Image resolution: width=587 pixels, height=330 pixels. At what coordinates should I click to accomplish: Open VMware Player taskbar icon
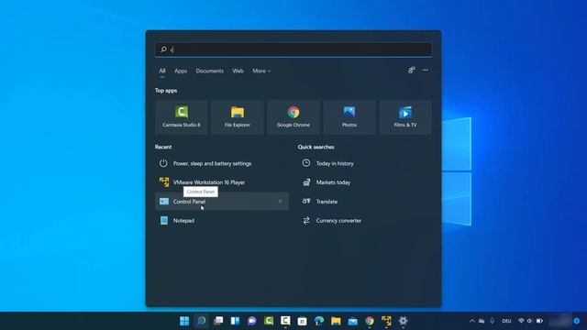(x=386, y=321)
